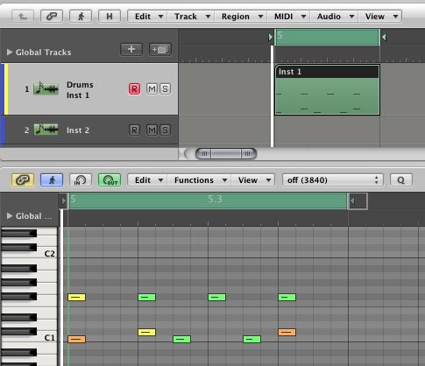The image size is (425, 366).
Task: Click the Piano Roll left cycle locator
Action: (x=64, y=201)
